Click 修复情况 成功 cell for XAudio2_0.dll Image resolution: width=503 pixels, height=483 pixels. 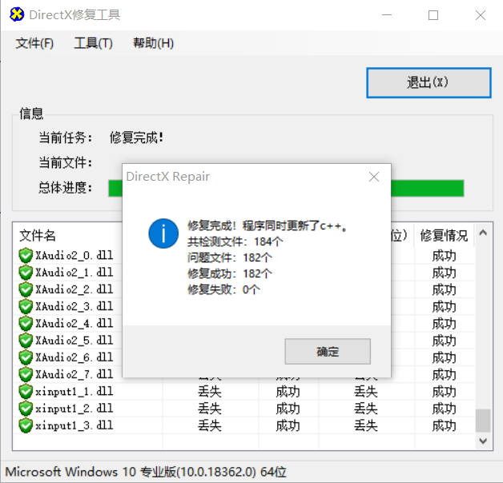coord(444,256)
